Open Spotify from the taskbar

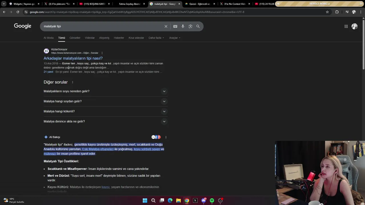point(212,200)
